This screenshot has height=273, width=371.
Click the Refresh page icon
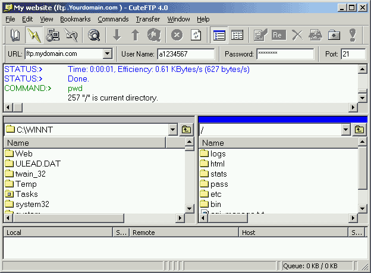coord(196,35)
